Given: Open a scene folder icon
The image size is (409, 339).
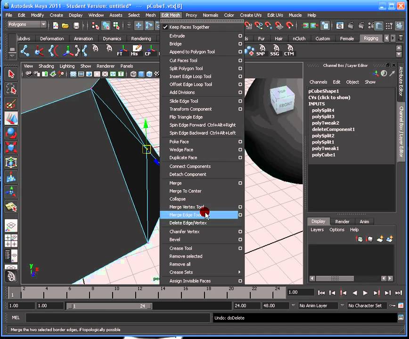Looking at the screenshot, I should [x=65, y=25].
